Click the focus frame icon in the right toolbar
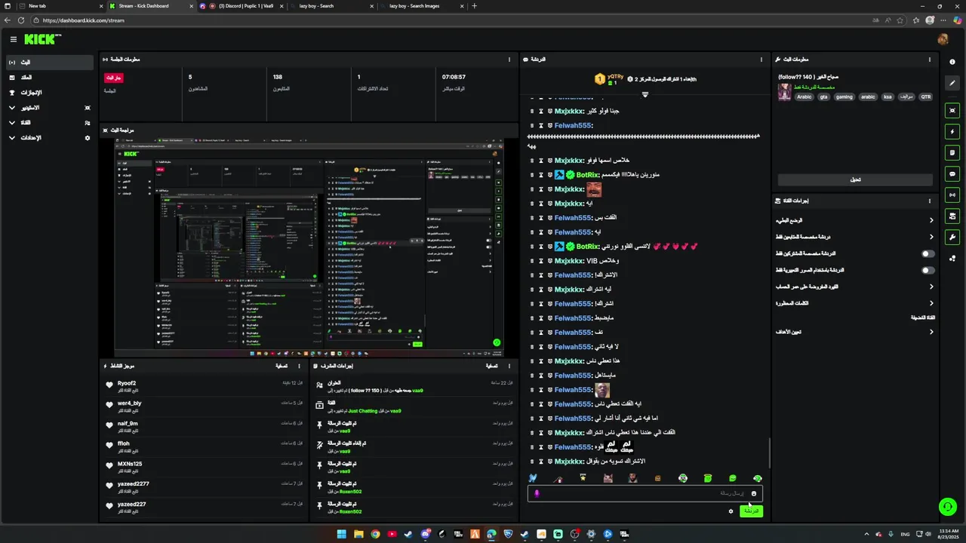 952,110
